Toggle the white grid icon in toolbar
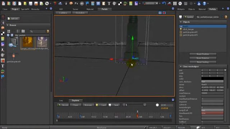Screen dimensions: 230x129 click(x=175, y=3)
